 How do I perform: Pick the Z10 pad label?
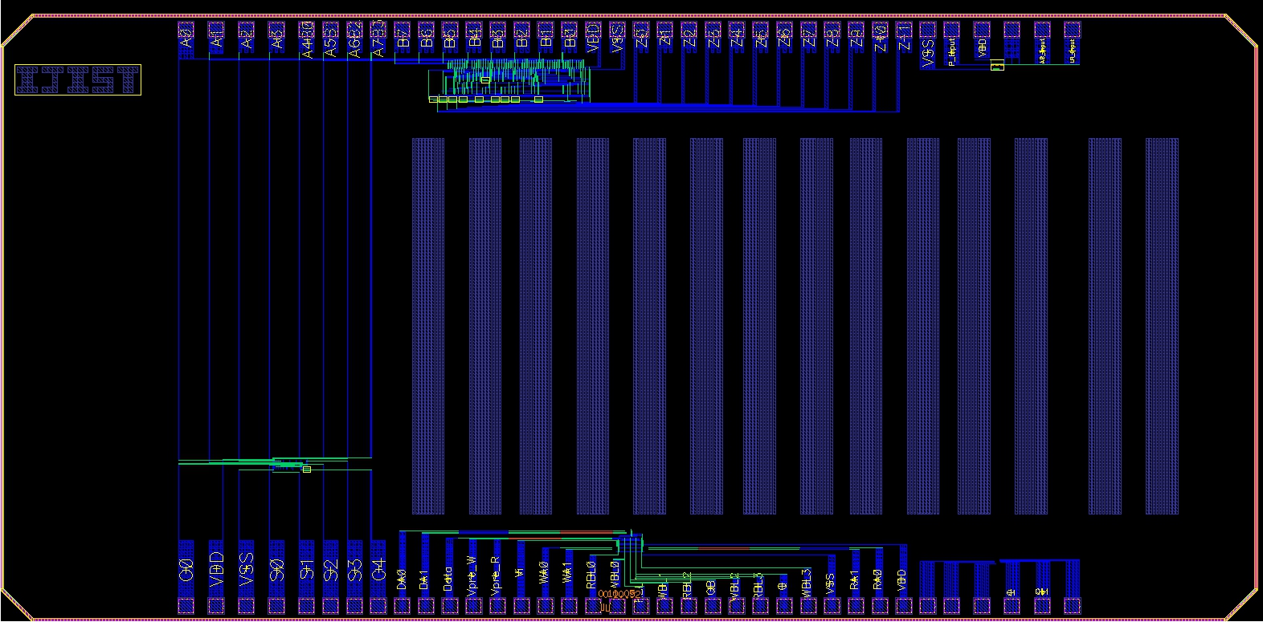881,38
